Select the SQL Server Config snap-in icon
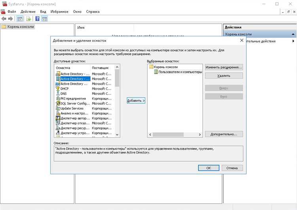This screenshot has width=297, height=210. [58, 103]
